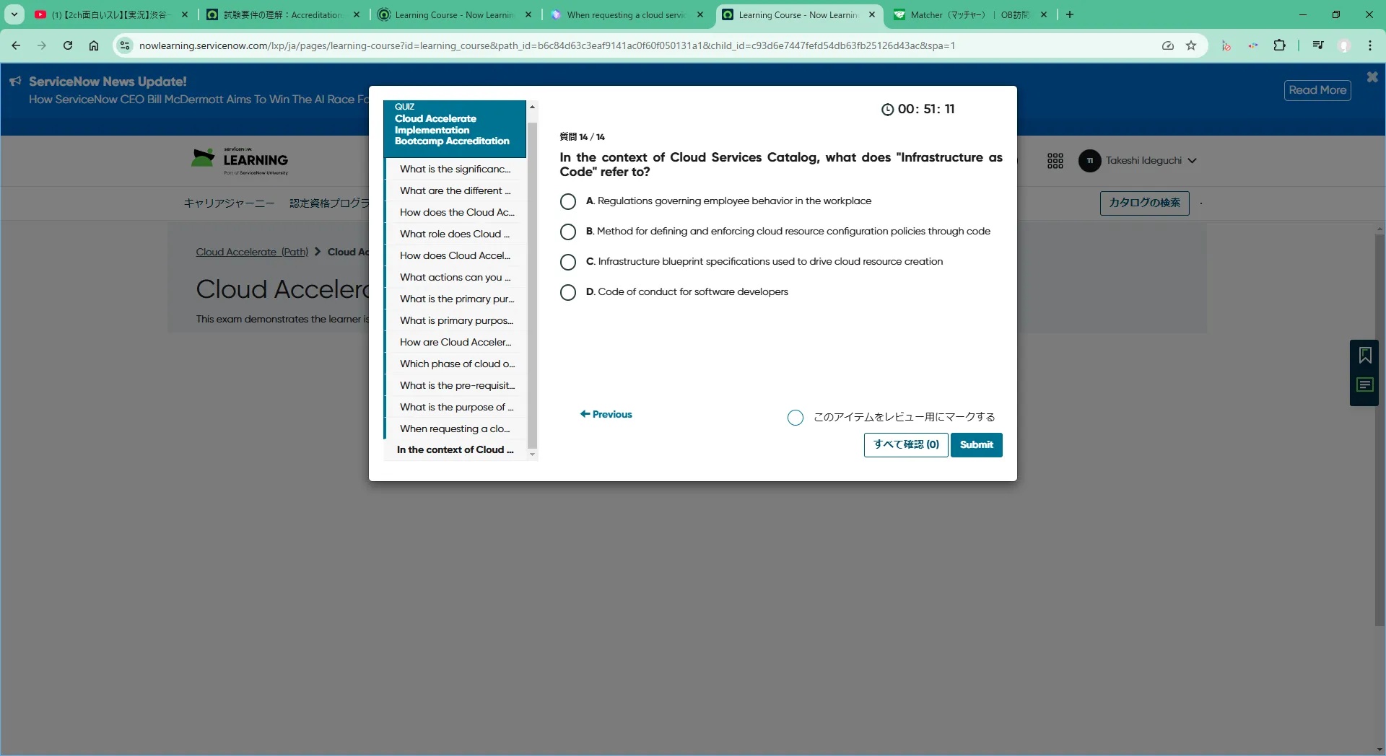
Task: Open tab search dropdown arrow
Action: [x=14, y=14]
